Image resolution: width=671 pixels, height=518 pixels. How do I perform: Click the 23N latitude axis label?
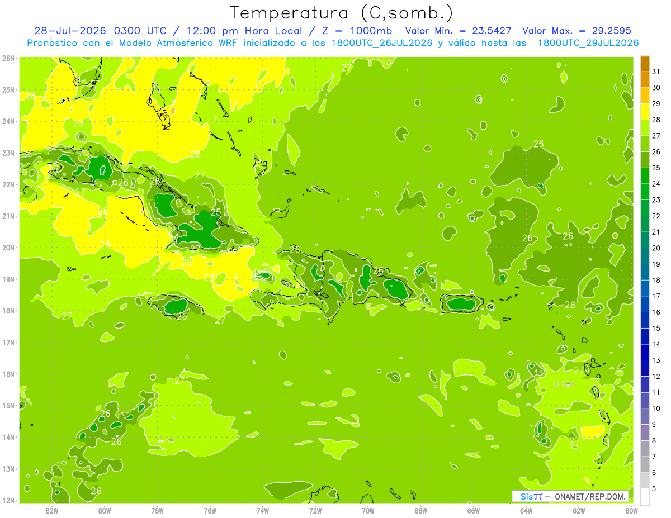pos(8,153)
